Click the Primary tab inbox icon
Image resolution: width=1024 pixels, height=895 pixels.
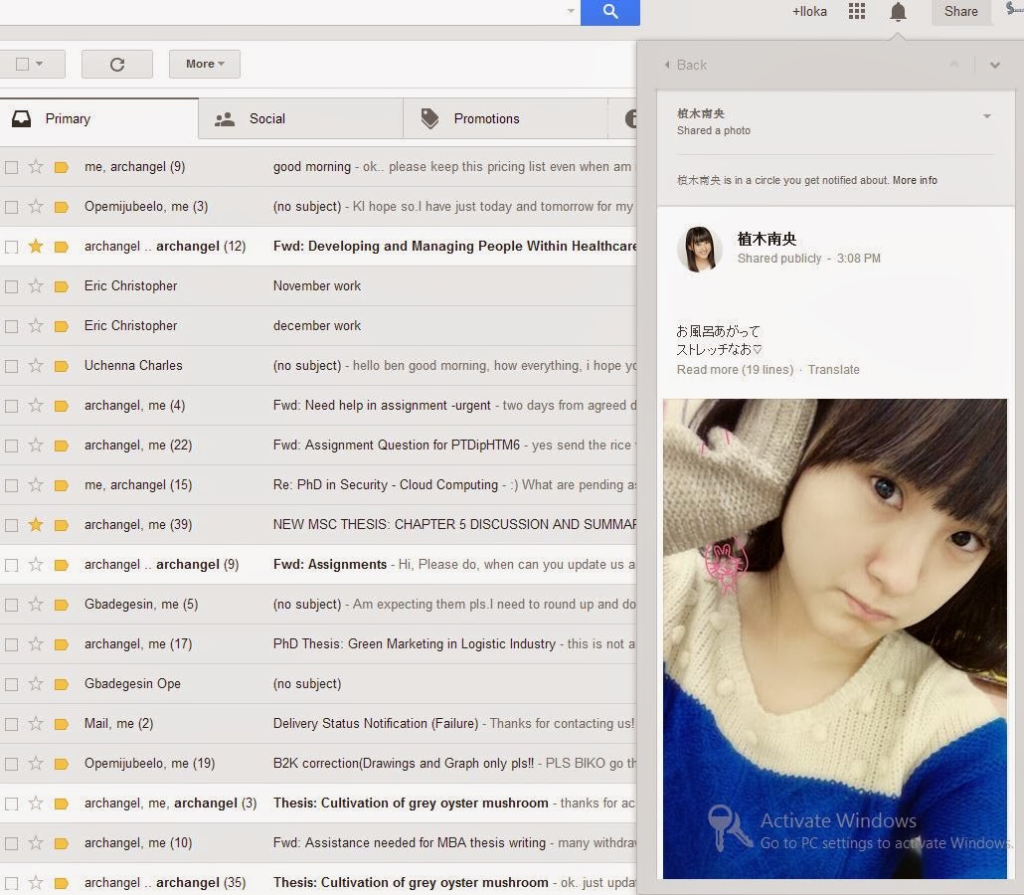point(22,119)
